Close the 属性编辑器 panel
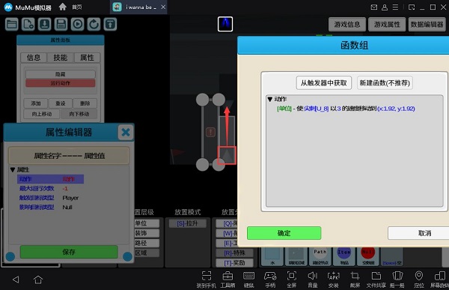The width and height of the screenshot is (449, 290). pos(126,132)
